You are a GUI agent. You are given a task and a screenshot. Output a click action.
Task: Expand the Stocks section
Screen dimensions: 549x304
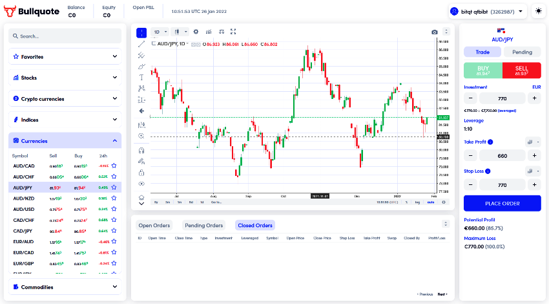point(65,78)
